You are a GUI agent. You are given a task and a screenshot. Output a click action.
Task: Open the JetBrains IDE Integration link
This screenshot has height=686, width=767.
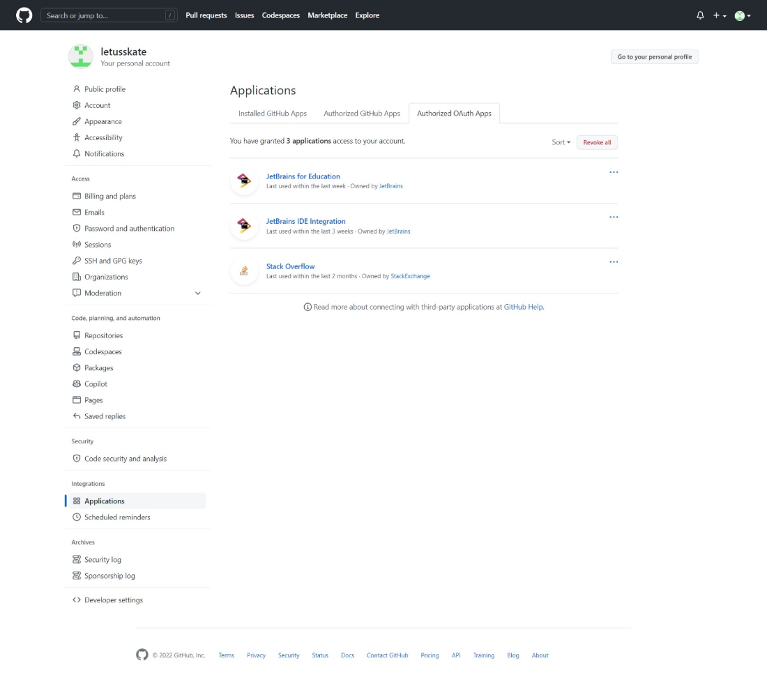coord(305,222)
